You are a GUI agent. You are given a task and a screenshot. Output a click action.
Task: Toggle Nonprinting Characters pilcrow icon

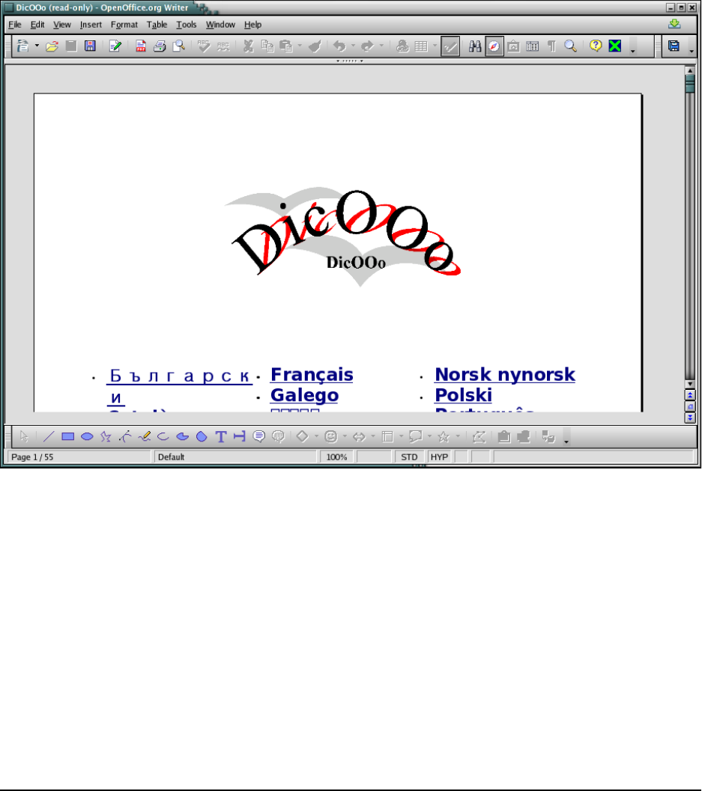(551, 46)
